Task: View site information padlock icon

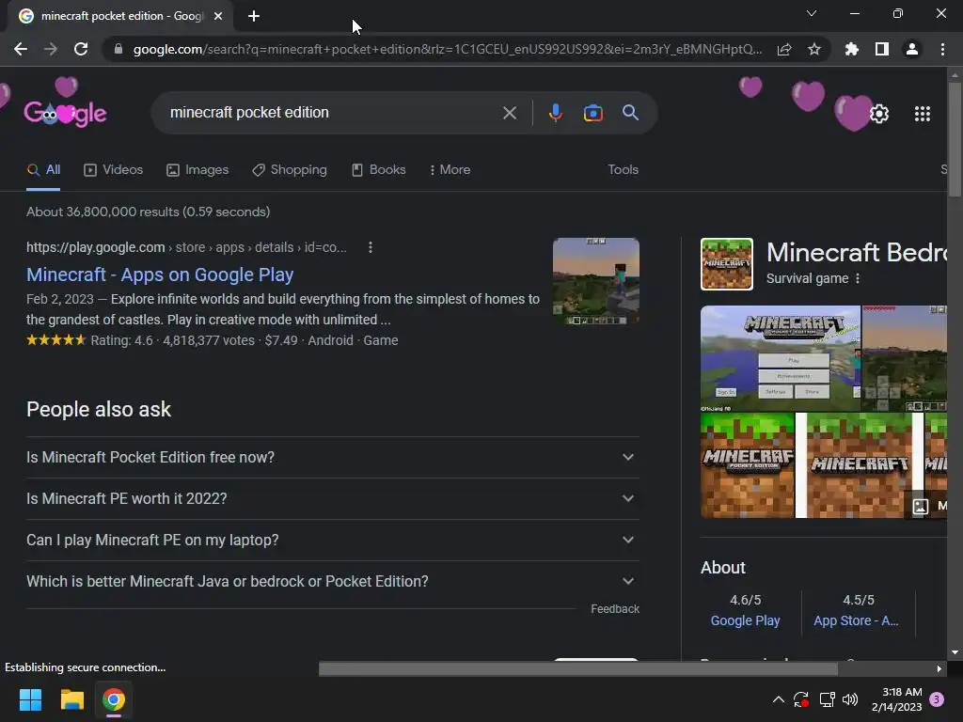Action: pos(118,49)
